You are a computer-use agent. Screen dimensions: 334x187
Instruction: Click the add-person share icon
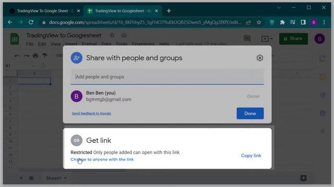pos(77,58)
